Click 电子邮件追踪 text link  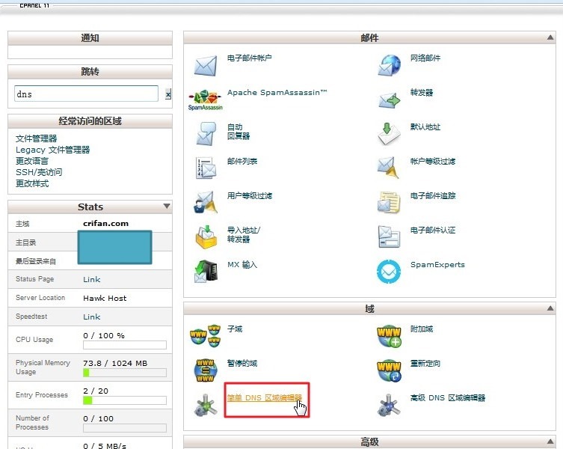click(x=433, y=195)
